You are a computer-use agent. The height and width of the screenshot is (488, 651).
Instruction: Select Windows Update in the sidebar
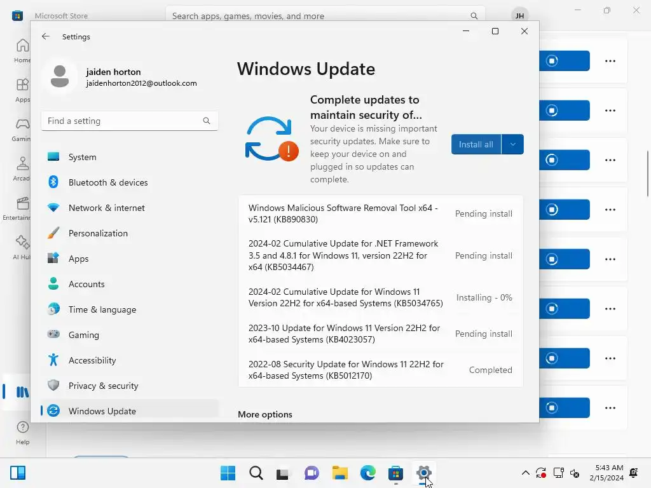[130, 411]
